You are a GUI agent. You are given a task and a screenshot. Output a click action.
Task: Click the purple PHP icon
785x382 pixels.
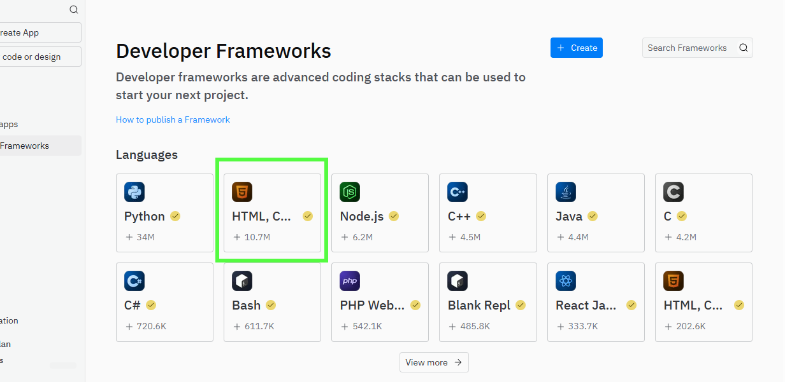click(x=350, y=281)
